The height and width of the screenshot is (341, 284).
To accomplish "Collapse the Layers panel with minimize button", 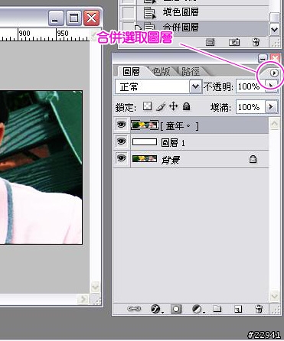I will (263, 59).
